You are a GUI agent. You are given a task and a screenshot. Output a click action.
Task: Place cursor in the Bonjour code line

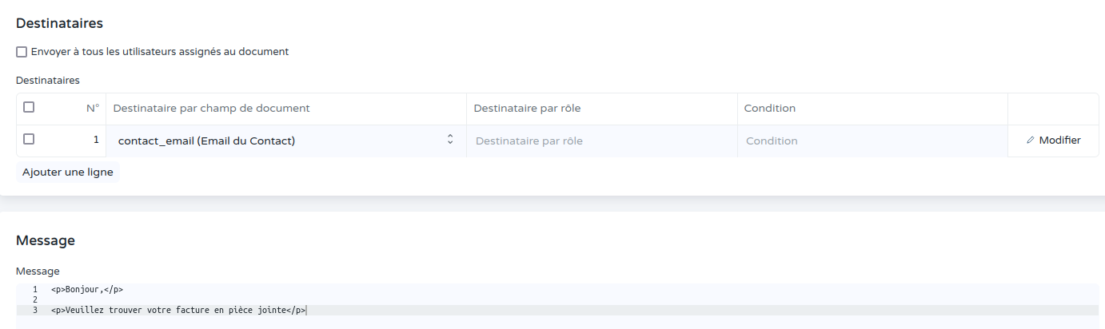tap(87, 289)
